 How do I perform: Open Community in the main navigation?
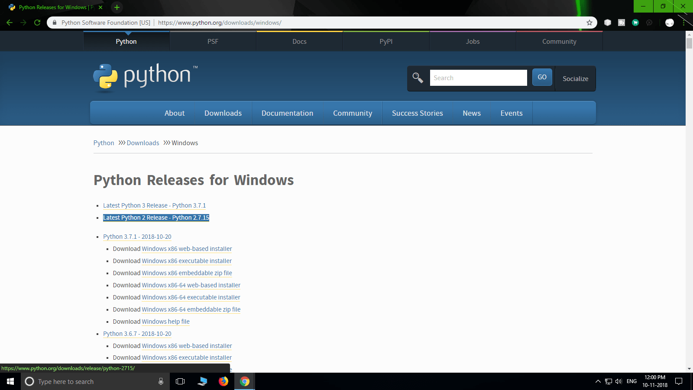point(353,113)
